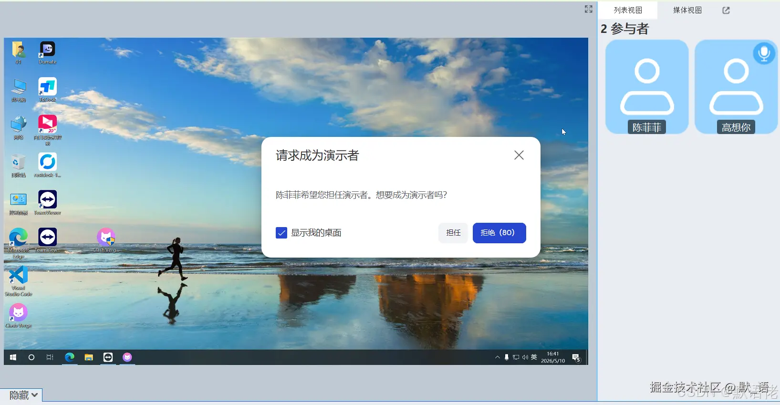780x405 pixels.
Task: Click the taskbar search circle
Action: coord(31,357)
